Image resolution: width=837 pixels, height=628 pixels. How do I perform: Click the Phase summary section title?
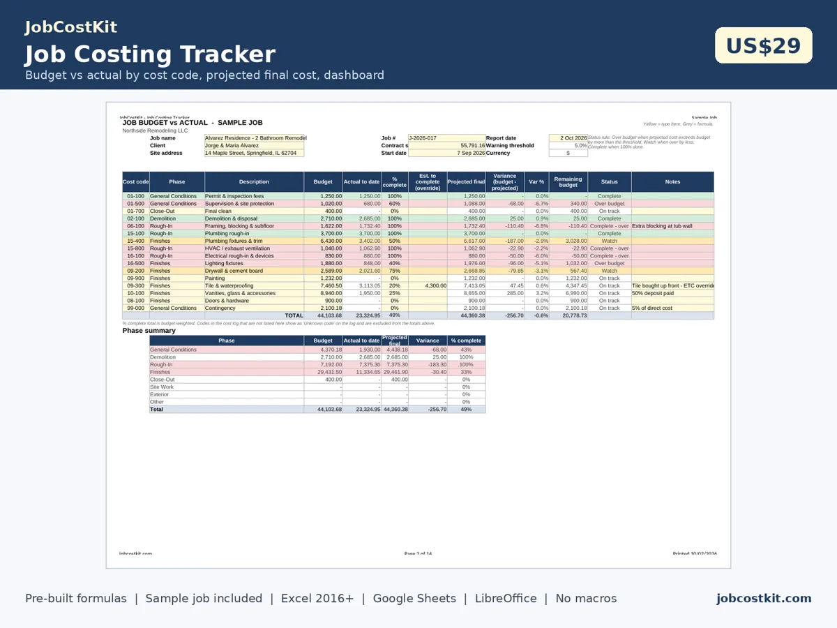(x=149, y=331)
